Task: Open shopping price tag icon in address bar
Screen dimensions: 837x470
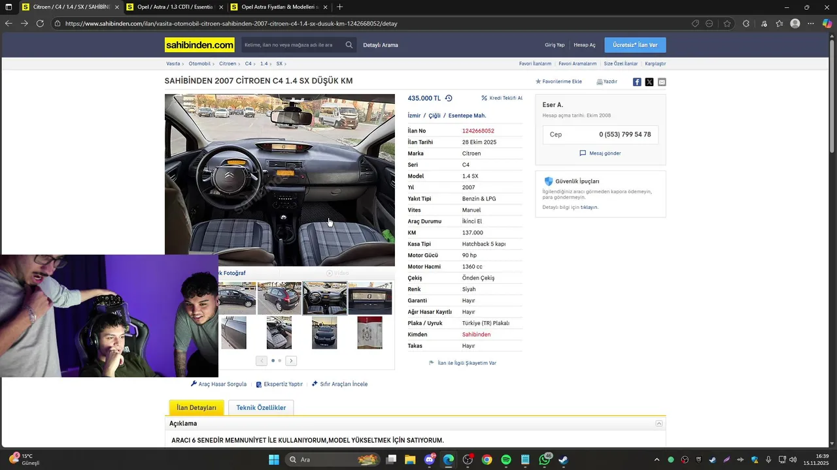Action: pos(695,23)
